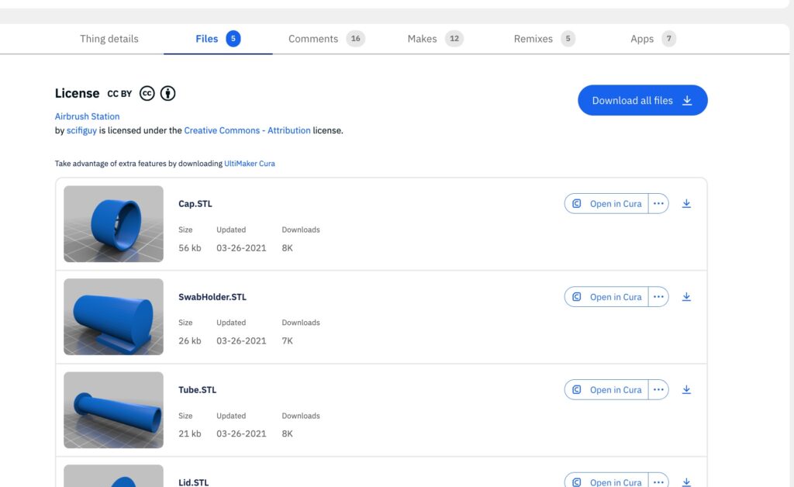The height and width of the screenshot is (487, 794).
Task: Download the Tube.STL file
Action: [x=686, y=390]
